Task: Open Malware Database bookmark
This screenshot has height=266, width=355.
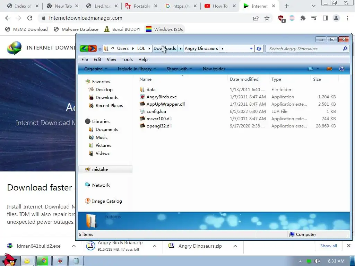Action: point(76,29)
